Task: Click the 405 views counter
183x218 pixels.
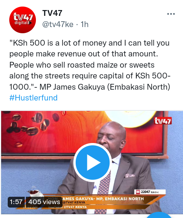Action: (x=44, y=202)
